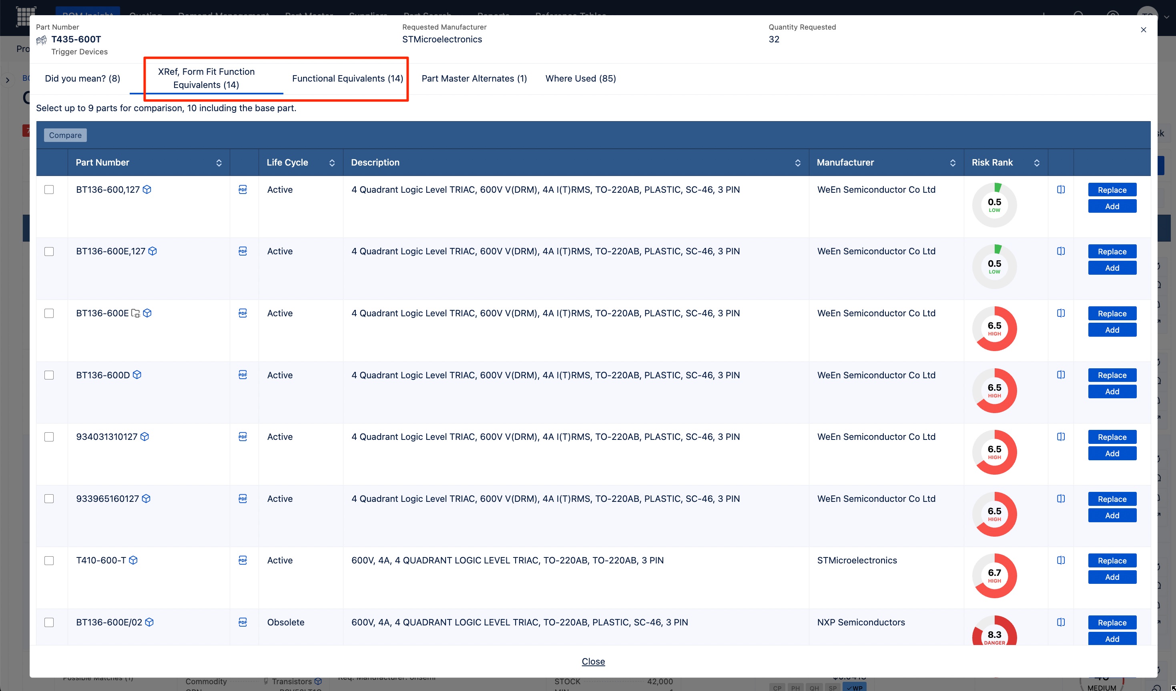Sort by Risk Rank column
The width and height of the screenshot is (1176, 691).
pyautogui.click(x=1036, y=163)
